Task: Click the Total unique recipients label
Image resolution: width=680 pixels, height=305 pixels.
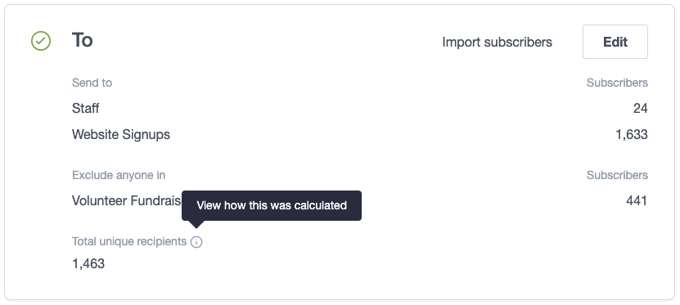Action: 129,241
